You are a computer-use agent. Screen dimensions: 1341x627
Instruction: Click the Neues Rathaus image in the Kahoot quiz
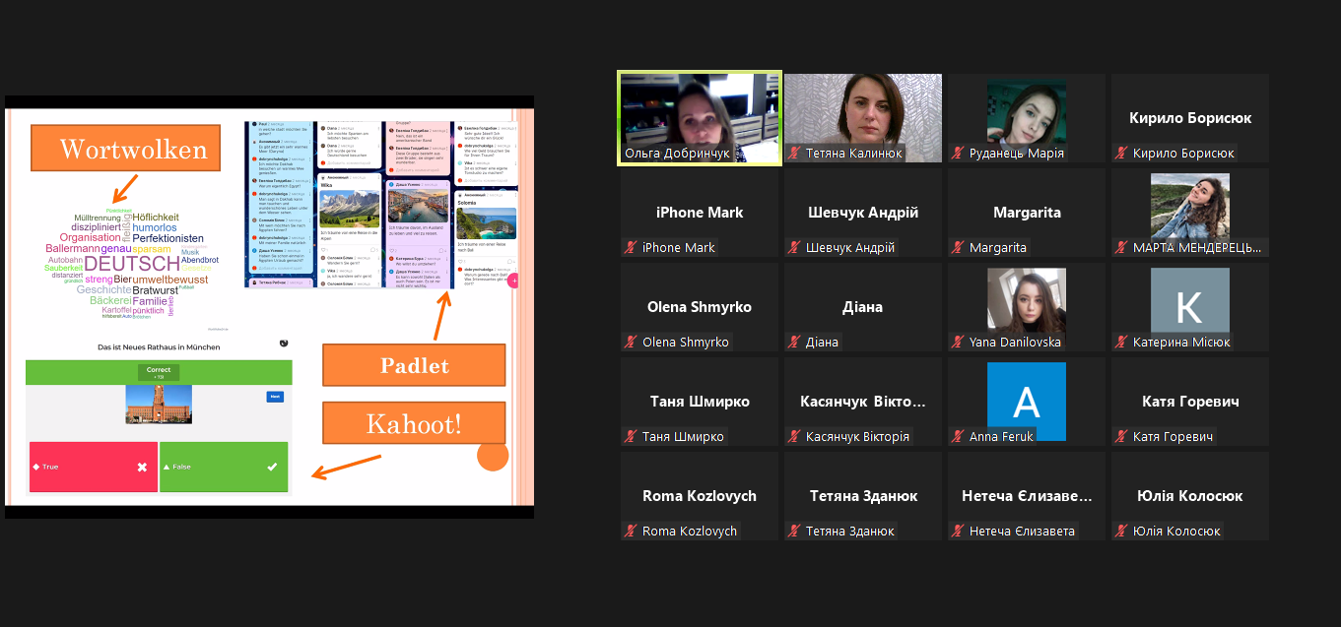tap(159, 405)
